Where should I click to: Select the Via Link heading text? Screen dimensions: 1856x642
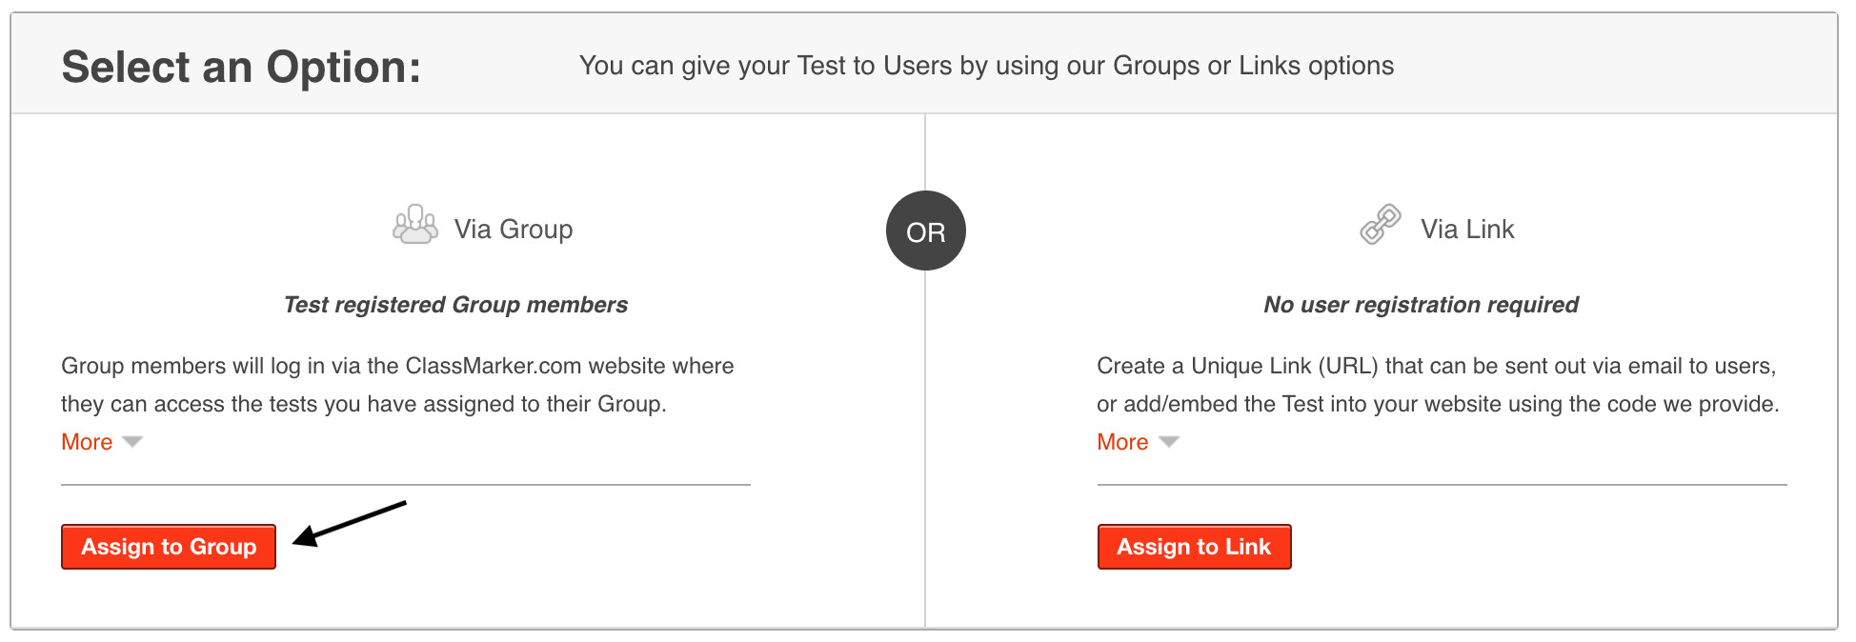click(x=1466, y=230)
